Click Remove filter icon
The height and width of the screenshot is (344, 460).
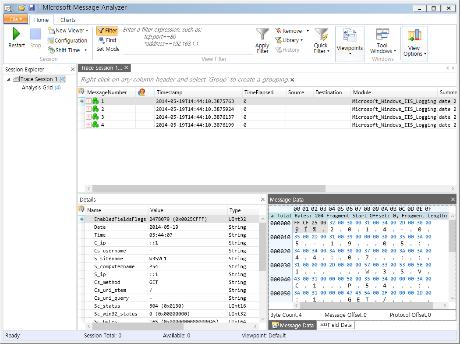click(278, 31)
